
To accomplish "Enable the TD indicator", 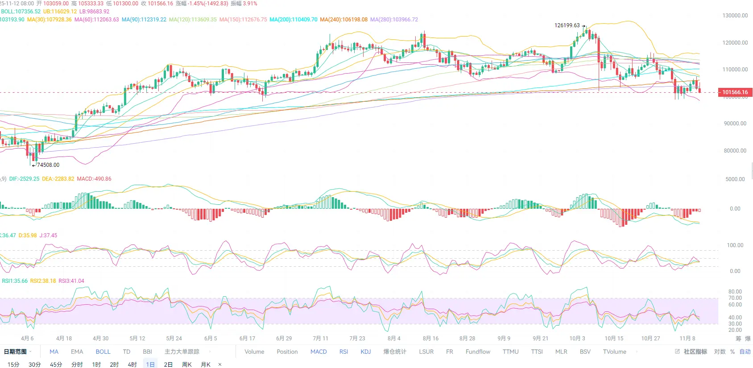I will coord(127,351).
